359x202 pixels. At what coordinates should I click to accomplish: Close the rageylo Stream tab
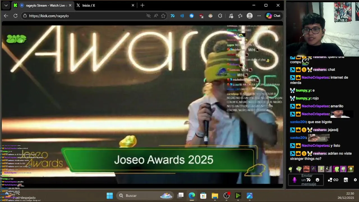click(x=70, y=5)
